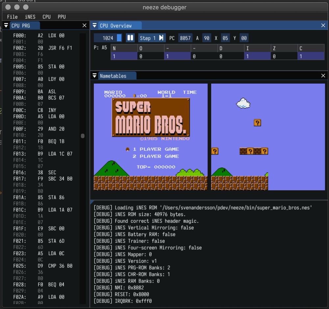Click the log line 'NMI: 0x8082'

[x=118, y=288]
